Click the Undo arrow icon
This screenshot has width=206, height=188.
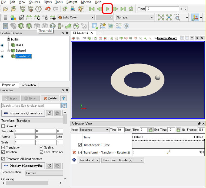coord(48,9)
